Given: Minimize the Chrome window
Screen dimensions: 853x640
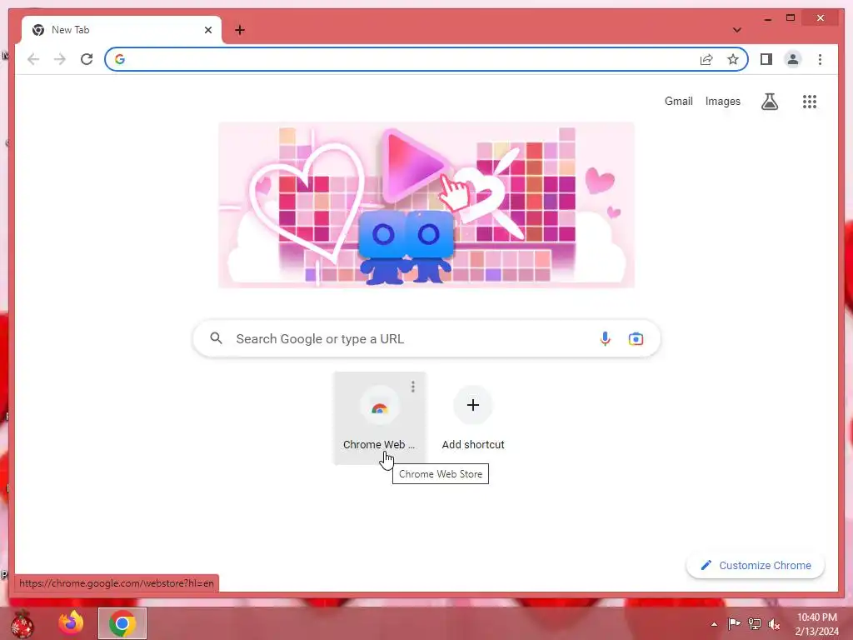Looking at the screenshot, I should 767,18.
